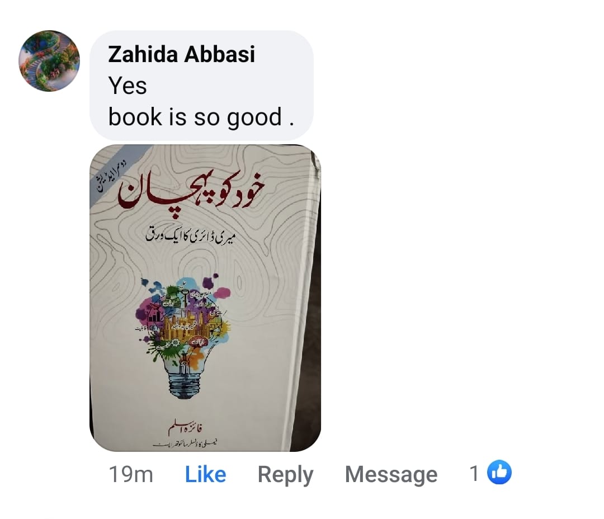This screenshot has height=519, width=604.
Task: Message the commenter via the Message link
Action: pos(391,474)
